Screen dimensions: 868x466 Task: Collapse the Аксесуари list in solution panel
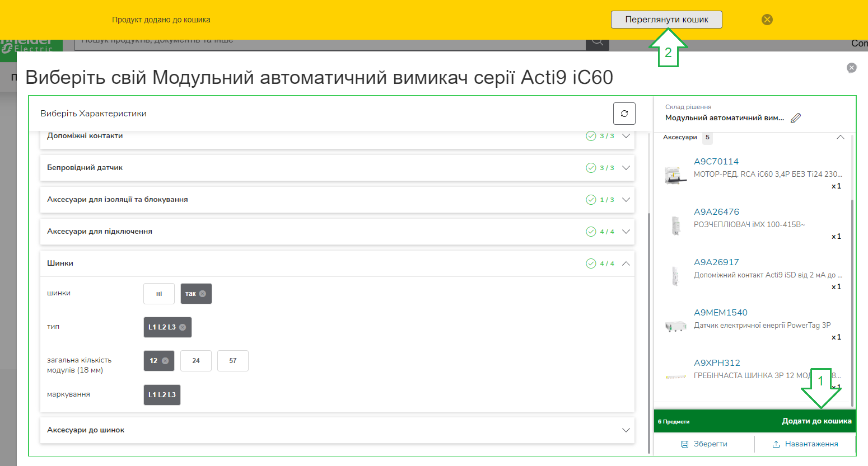[x=841, y=137]
